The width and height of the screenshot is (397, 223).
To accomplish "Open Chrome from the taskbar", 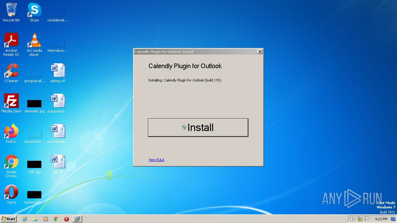I will [x=56, y=219].
